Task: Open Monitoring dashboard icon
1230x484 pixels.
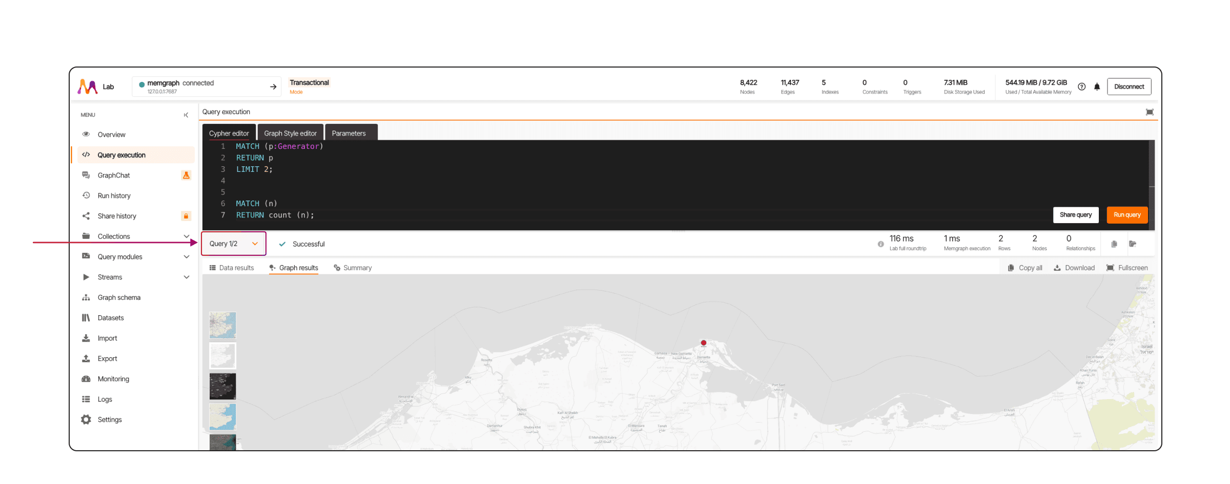Action: click(86, 379)
